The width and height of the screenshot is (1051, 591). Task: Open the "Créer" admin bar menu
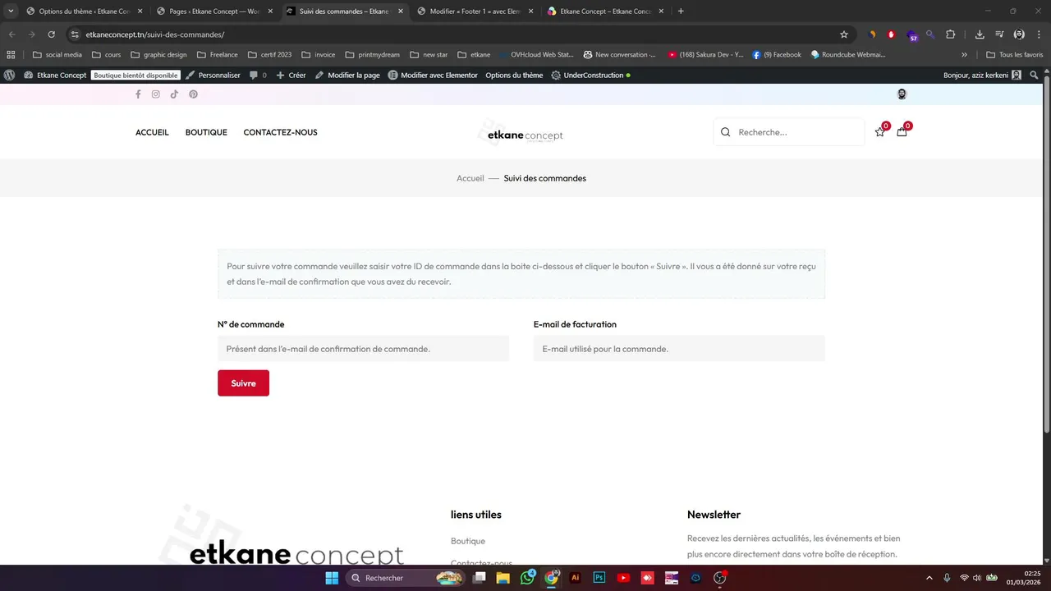291,75
